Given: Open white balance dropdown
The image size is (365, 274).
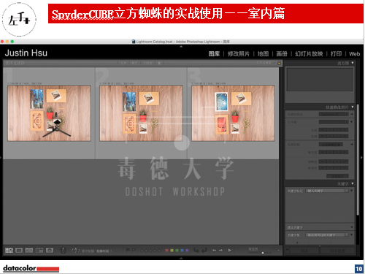Looking at the screenshot, I should coord(334,122).
